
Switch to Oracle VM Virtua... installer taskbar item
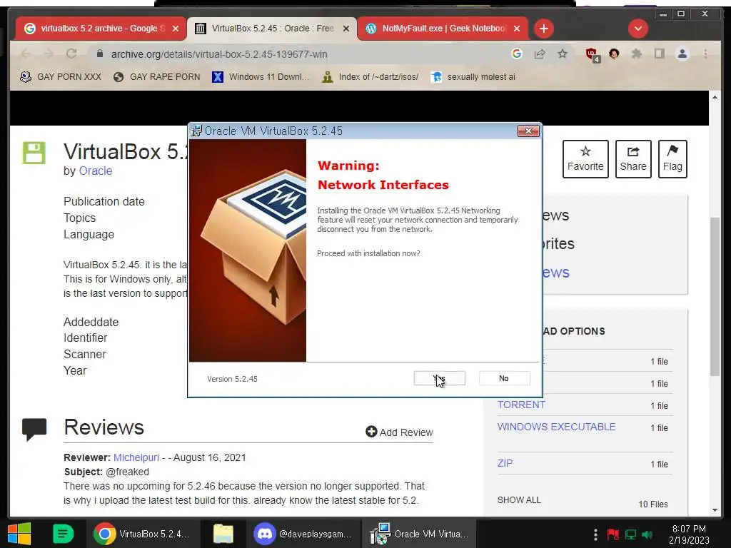click(420, 534)
